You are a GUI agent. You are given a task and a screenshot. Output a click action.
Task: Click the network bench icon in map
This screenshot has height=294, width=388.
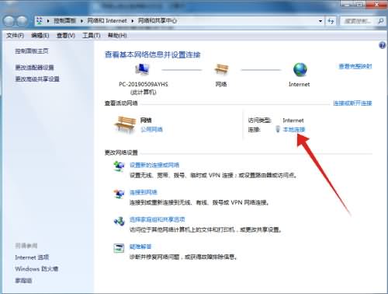pos(221,69)
